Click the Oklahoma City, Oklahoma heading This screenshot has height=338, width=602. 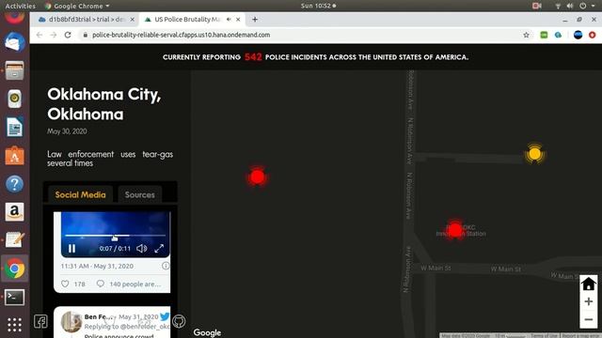pyautogui.click(x=103, y=104)
